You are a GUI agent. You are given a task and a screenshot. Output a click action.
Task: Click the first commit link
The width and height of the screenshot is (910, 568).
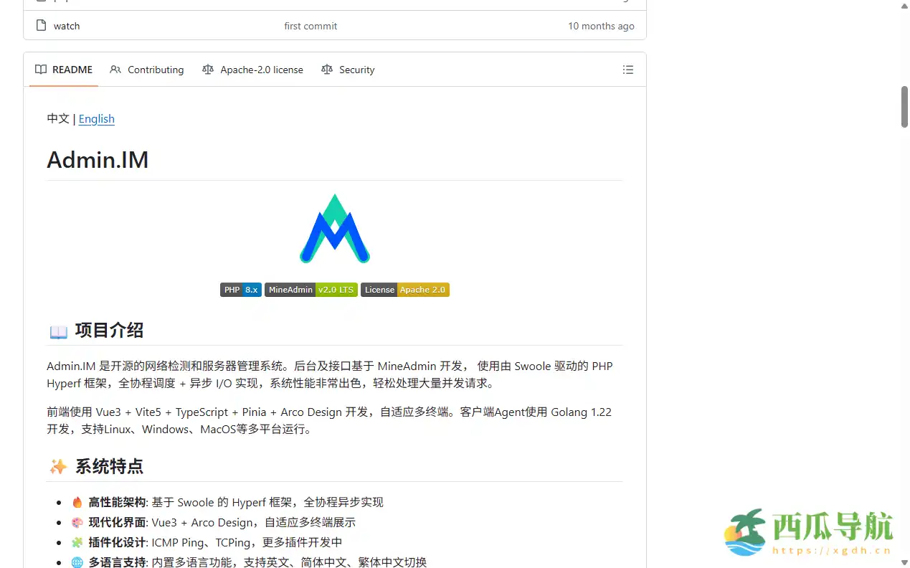(x=311, y=26)
